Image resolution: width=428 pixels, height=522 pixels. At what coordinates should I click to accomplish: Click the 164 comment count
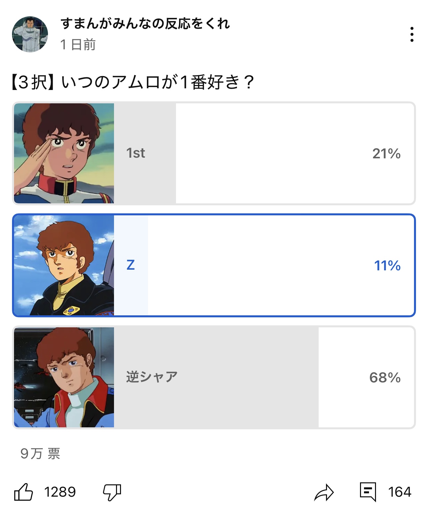(400, 492)
